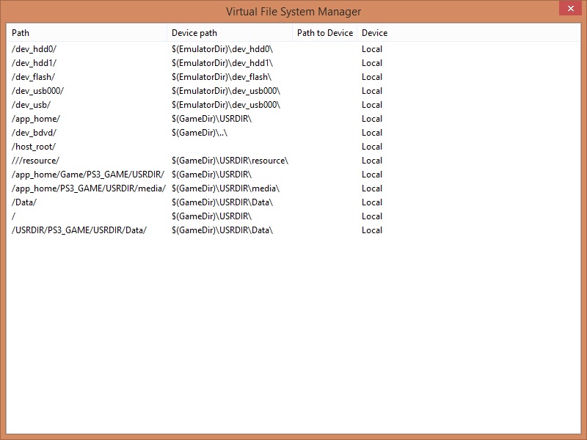The width and height of the screenshot is (587, 440).
Task: Select the /dev_usb000/ mount entry
Action: tap(37, 91)
